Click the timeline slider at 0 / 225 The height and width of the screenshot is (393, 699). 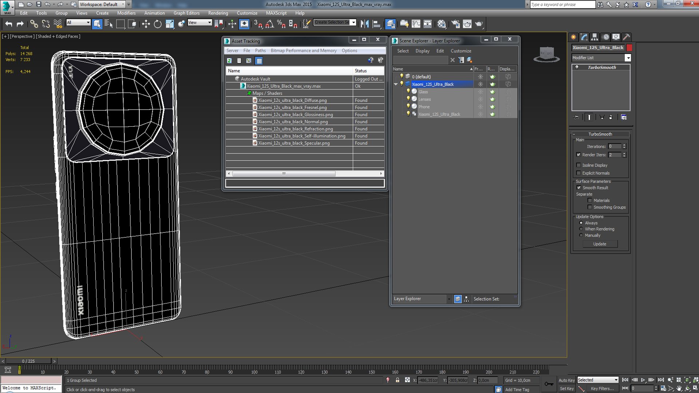coord(28,361)
